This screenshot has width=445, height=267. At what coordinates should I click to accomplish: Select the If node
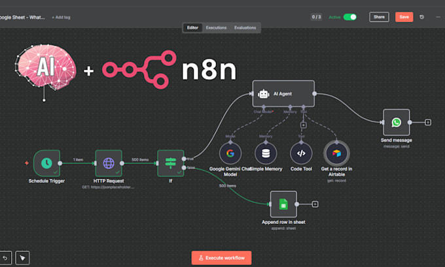coord(171,163)
